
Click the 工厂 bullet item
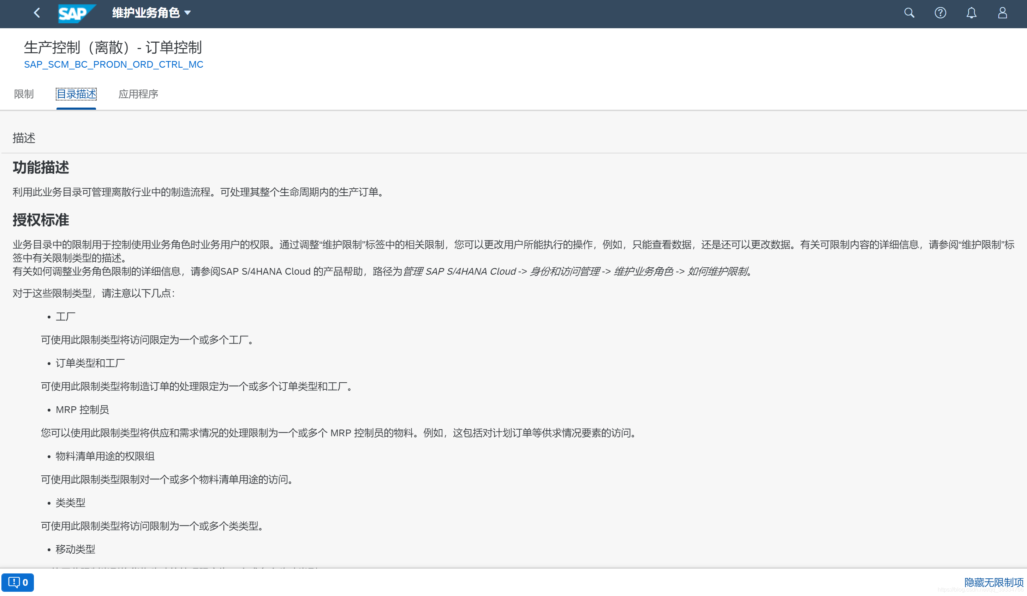pyautogui.click(x=65, y=317)
